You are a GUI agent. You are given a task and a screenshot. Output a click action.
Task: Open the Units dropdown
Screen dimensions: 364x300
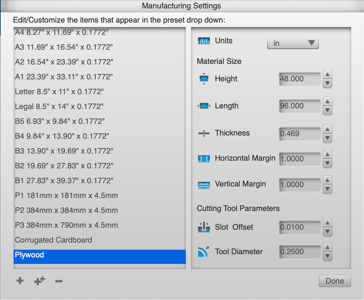[x=293, y=43]
